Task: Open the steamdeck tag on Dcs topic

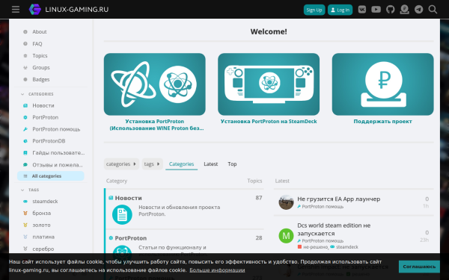Action: (x=344, y=247)
